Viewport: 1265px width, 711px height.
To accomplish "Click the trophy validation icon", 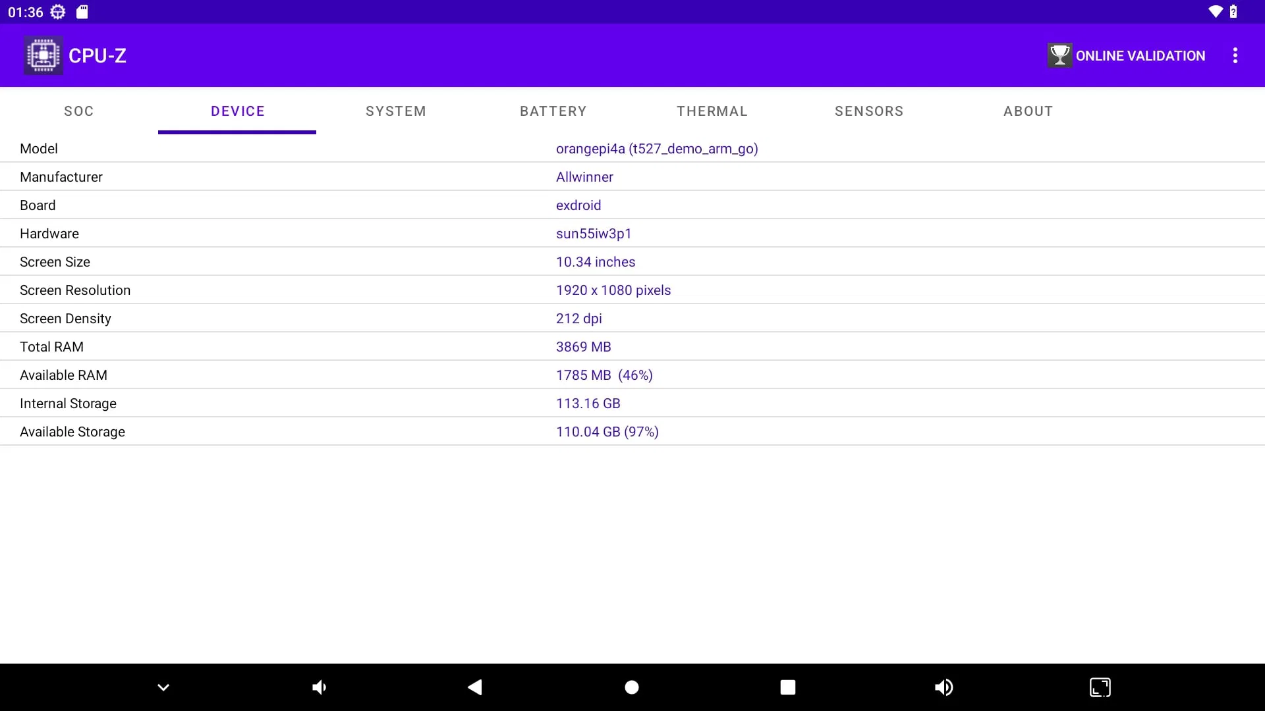I will pos(1059,55).
